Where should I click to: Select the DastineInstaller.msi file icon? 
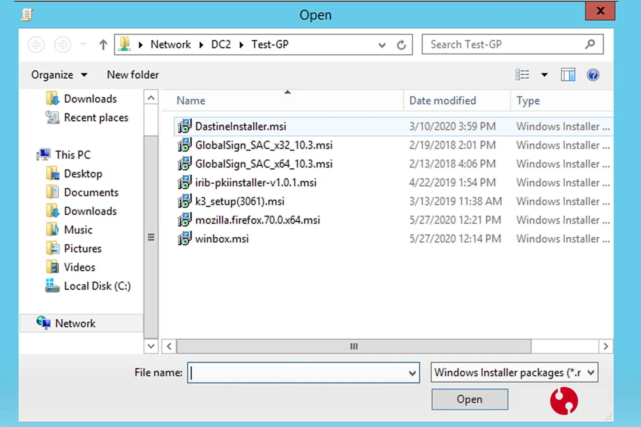point(184,126)
